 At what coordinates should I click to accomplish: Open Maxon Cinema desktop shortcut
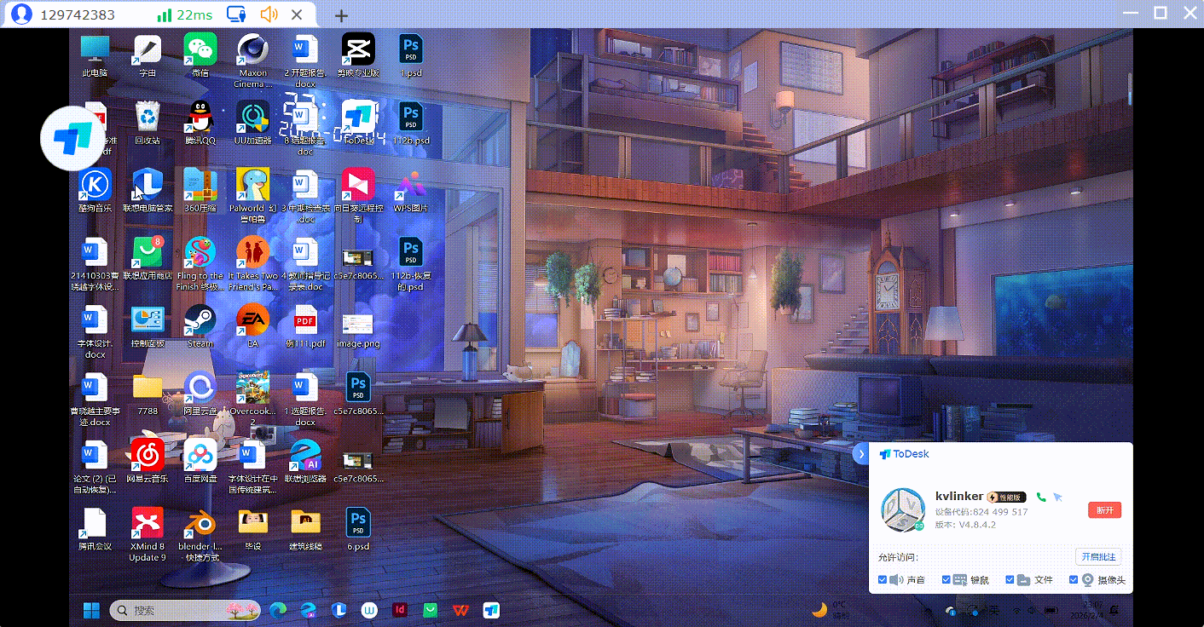(x=253, y=60)
